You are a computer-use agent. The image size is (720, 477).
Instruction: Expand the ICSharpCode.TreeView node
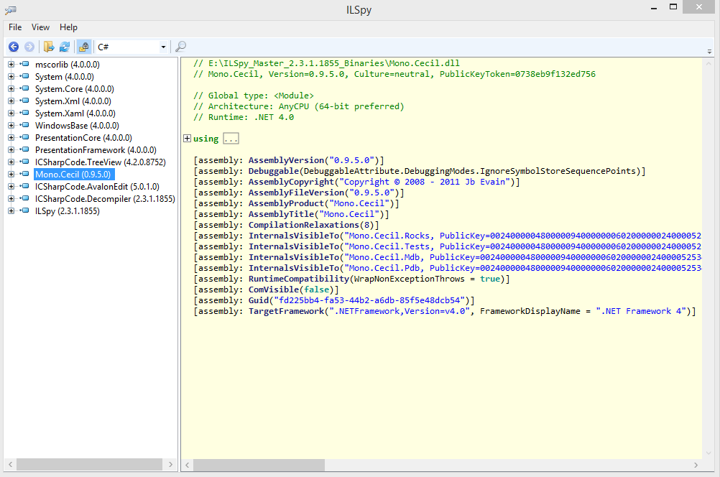point(11,162)
